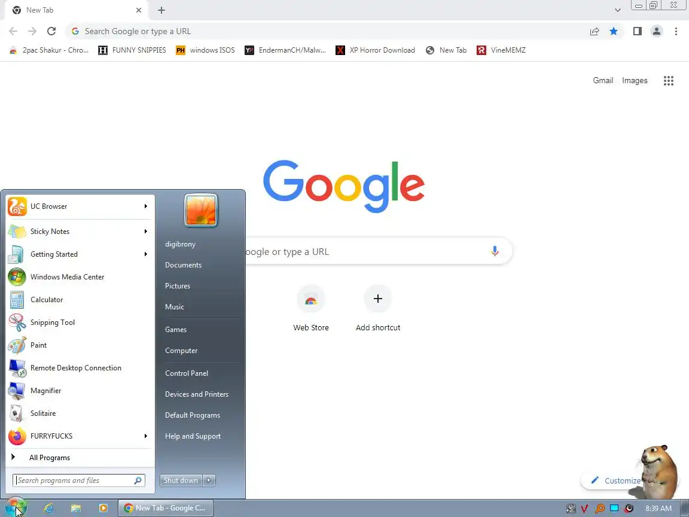Screen dimensions: 689x517
Task: Open Games from Start menu
Action: tap(176, 330)
